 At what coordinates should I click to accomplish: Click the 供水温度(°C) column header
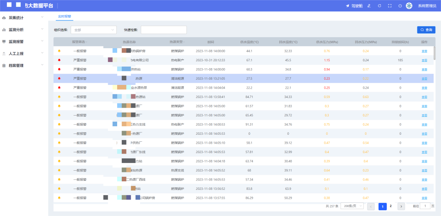click(x=249, y=42)
